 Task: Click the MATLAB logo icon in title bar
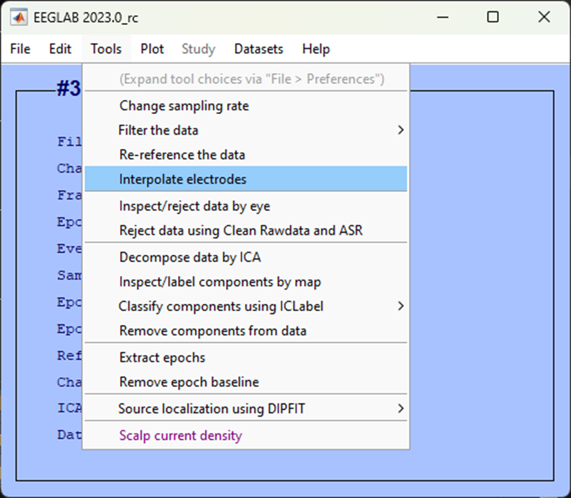pos(20,18)
